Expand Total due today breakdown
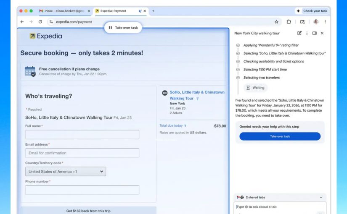The image size is (347, 214). (173, 125)
